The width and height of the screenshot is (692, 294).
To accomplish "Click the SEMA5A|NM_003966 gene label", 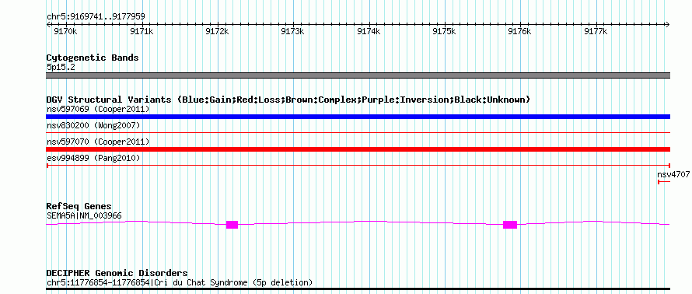I will [84, 216].
